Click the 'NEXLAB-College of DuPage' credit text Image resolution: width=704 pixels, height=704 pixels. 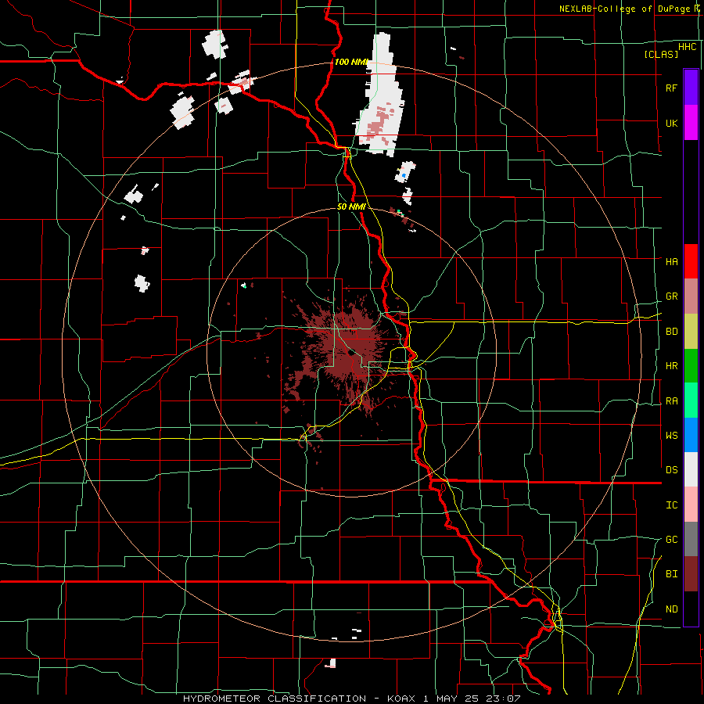[x=624, y=9]
